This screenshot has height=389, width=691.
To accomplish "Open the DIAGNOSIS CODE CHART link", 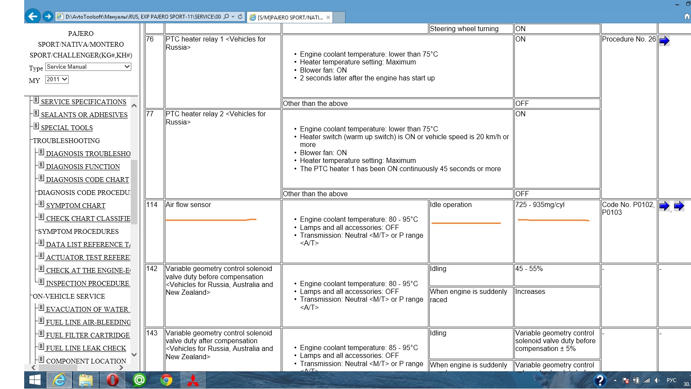I will pos(87,180).
